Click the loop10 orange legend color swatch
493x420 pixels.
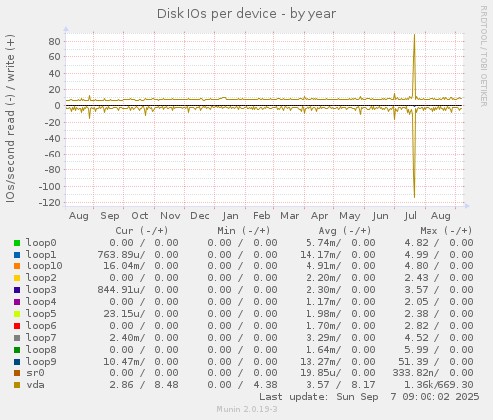17,266
